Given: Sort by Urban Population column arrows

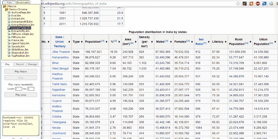Looking at the screenshot, I should click(x=275, y=42).
